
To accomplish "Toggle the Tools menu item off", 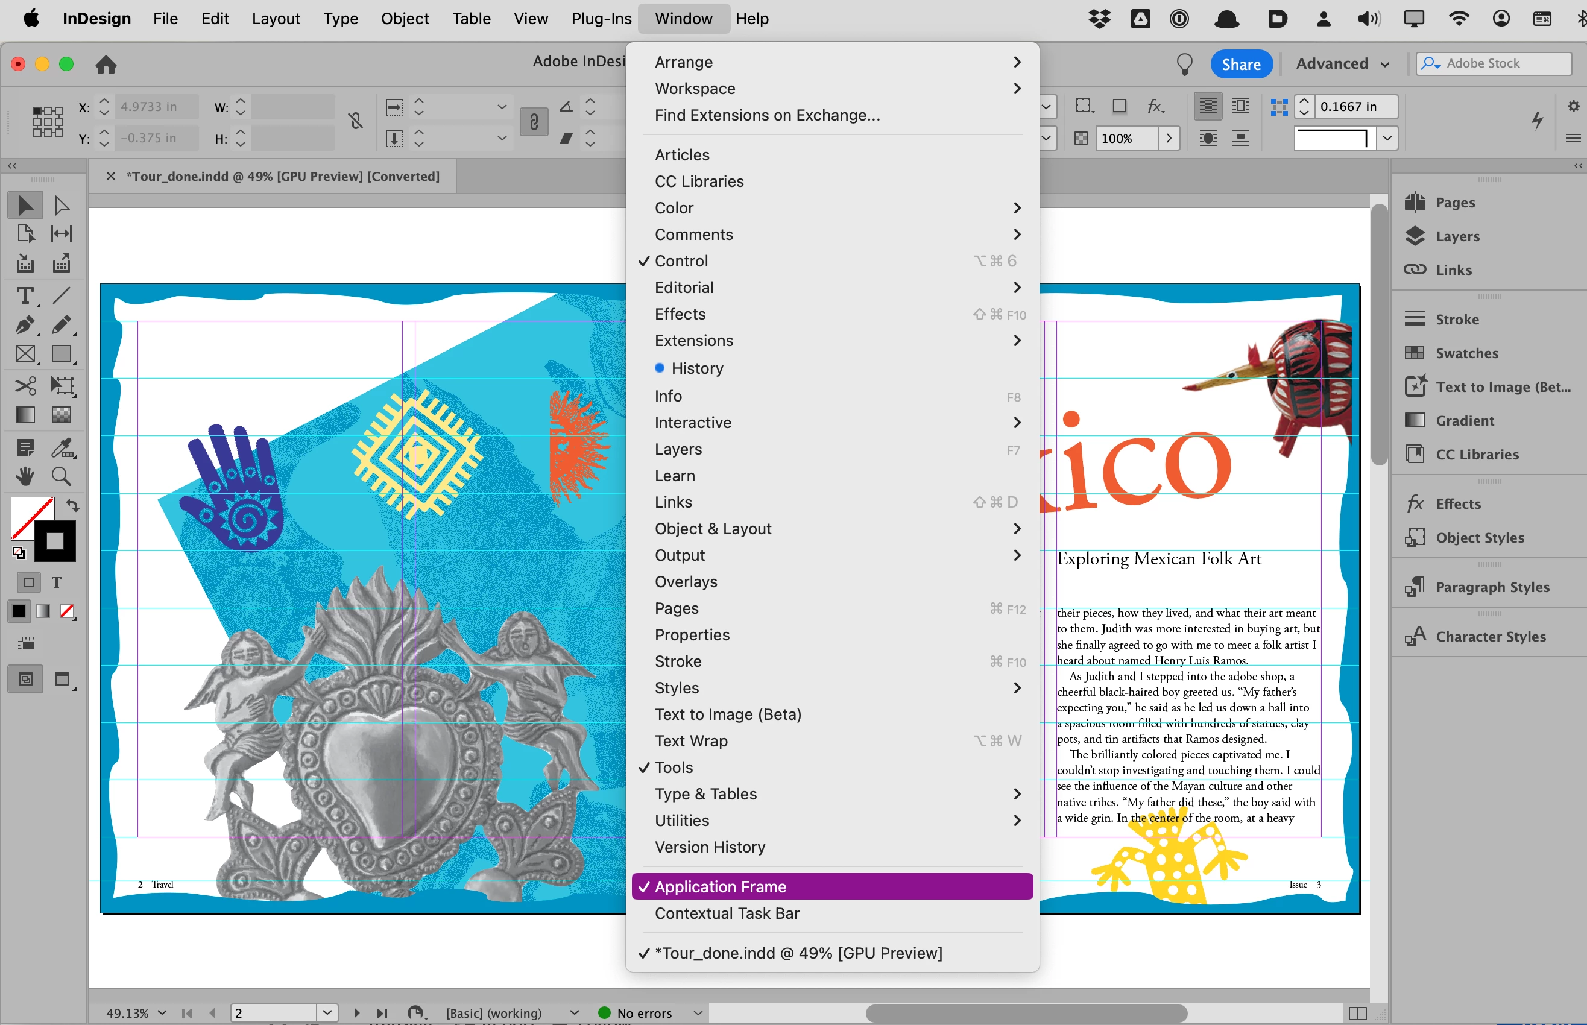I will [x=674, y=767].
